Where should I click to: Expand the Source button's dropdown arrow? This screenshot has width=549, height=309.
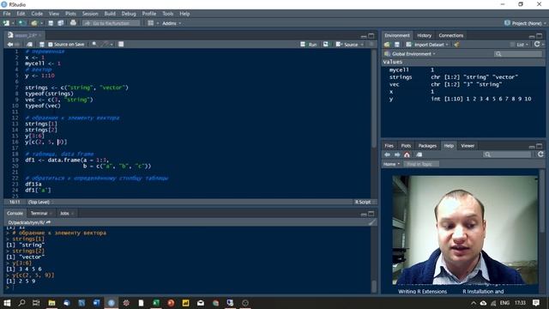click(362, 45)
